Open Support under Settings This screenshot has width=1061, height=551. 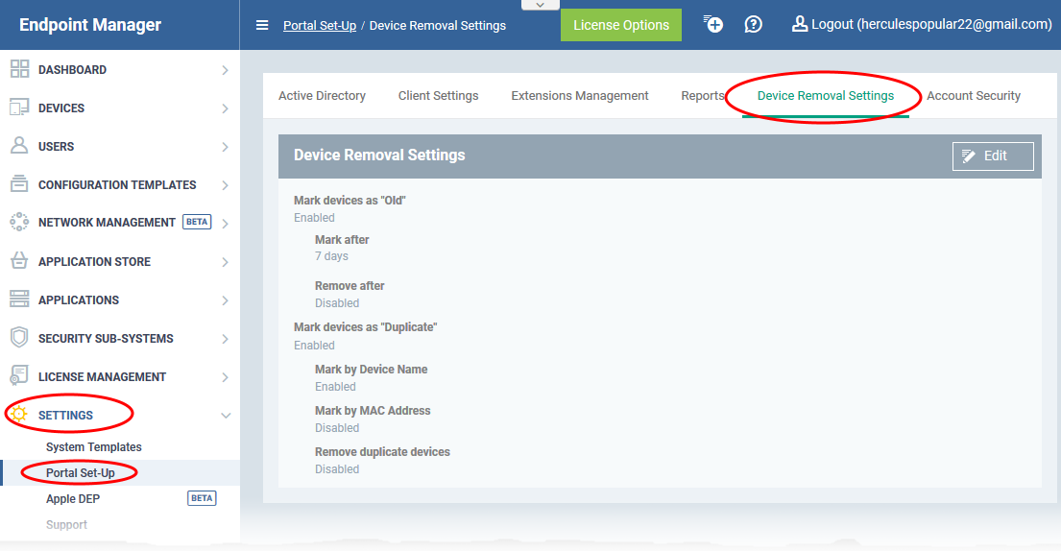pos(66,525)
